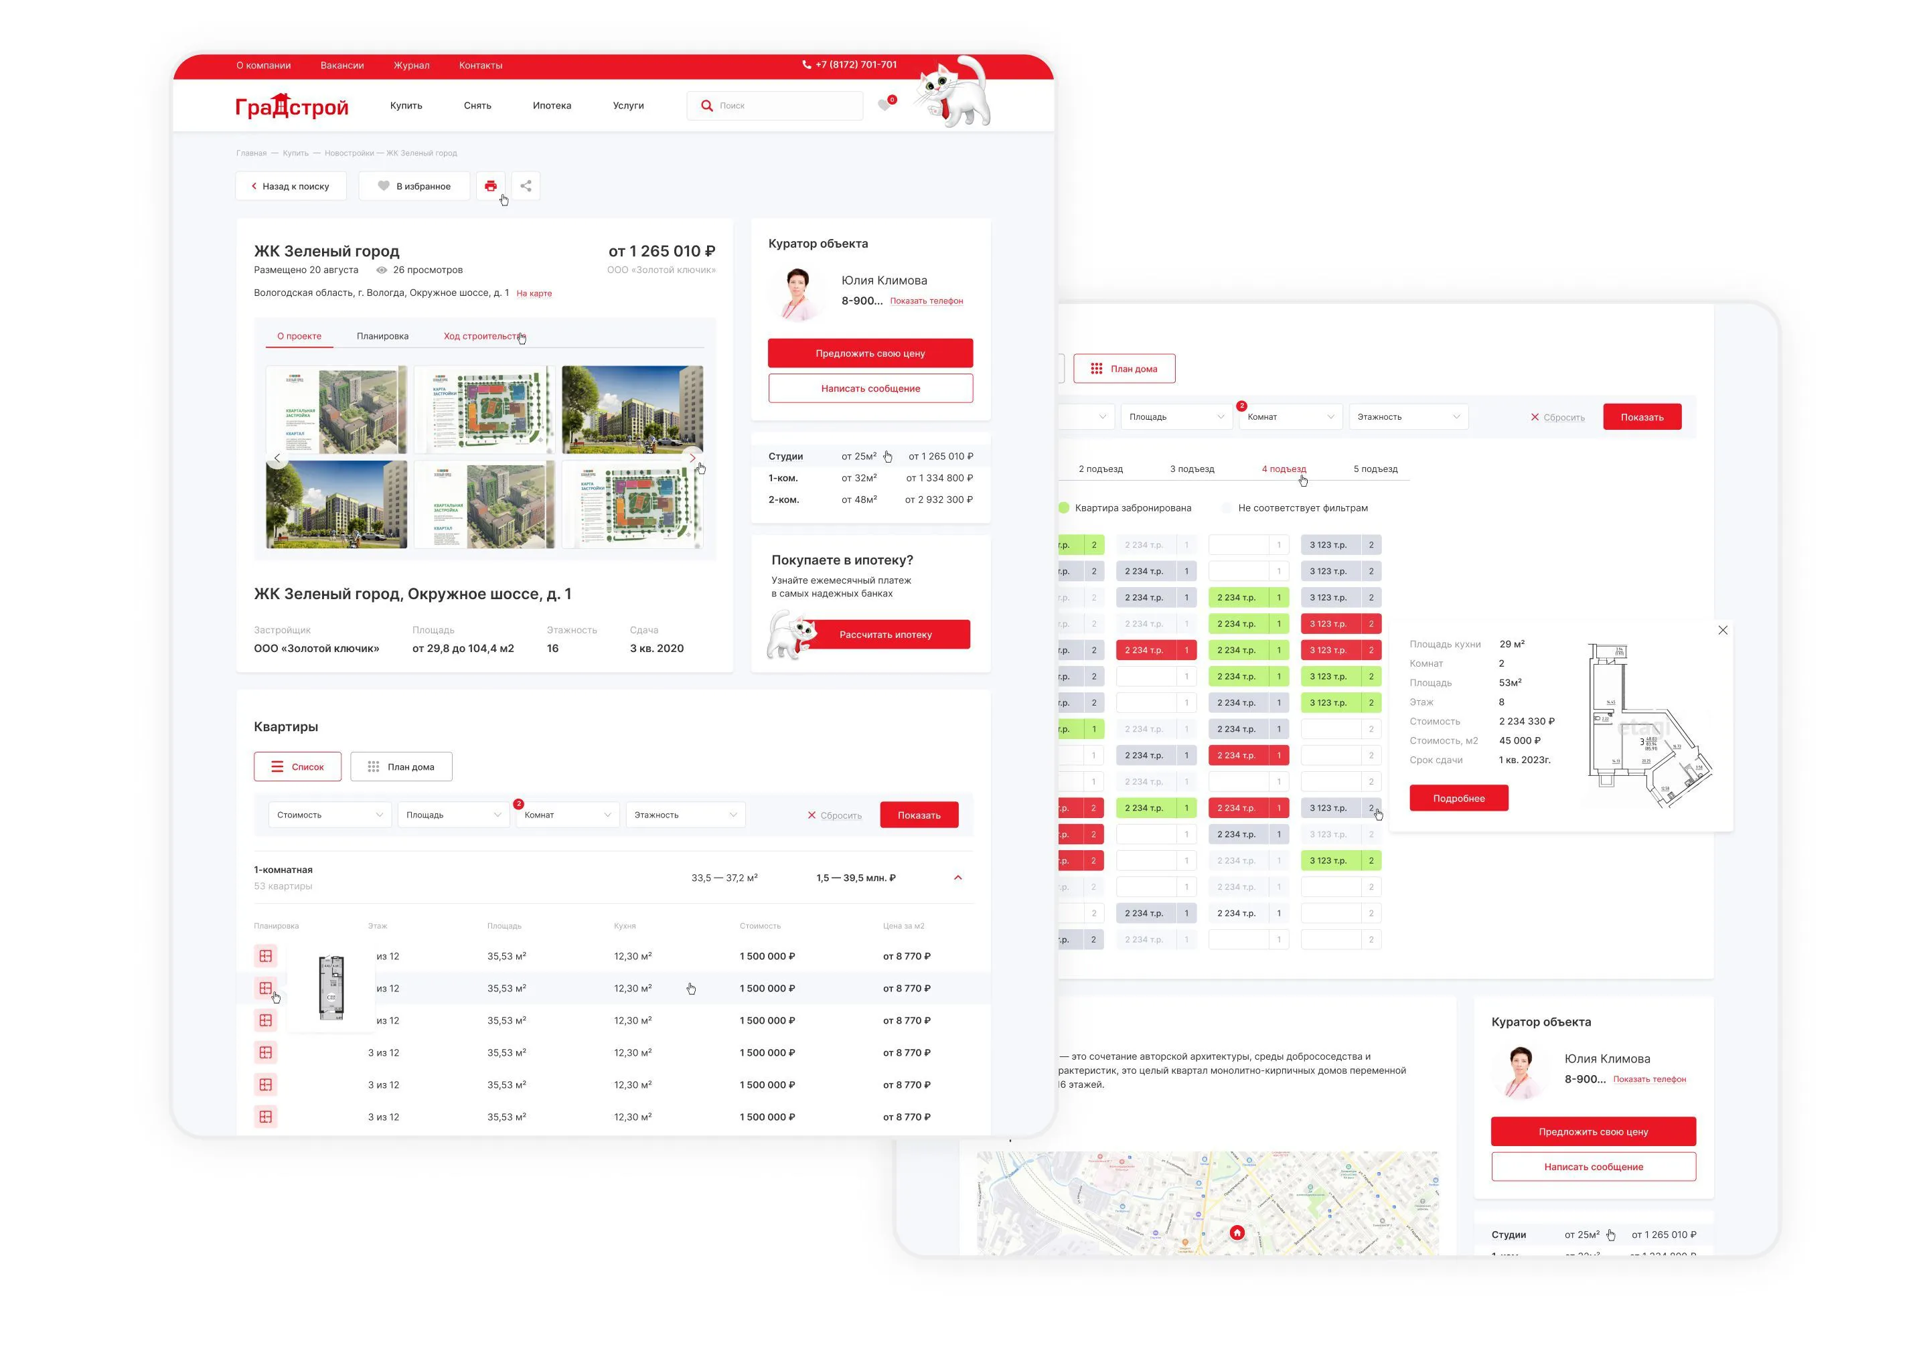Click curator photo in back window

click(1520, 1071)
